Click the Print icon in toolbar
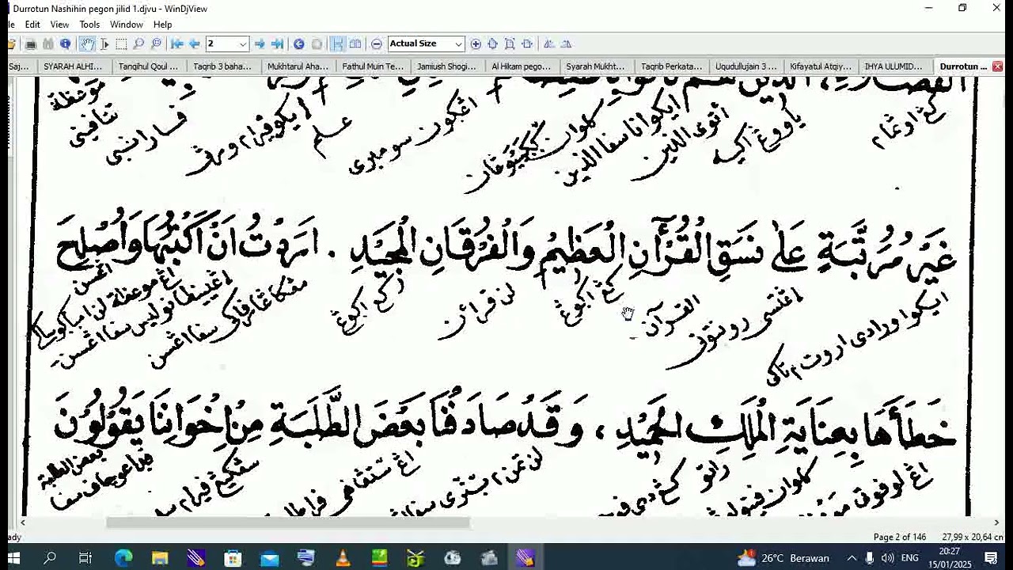Viewport: 1013px width, 570px height. [31, 44]
